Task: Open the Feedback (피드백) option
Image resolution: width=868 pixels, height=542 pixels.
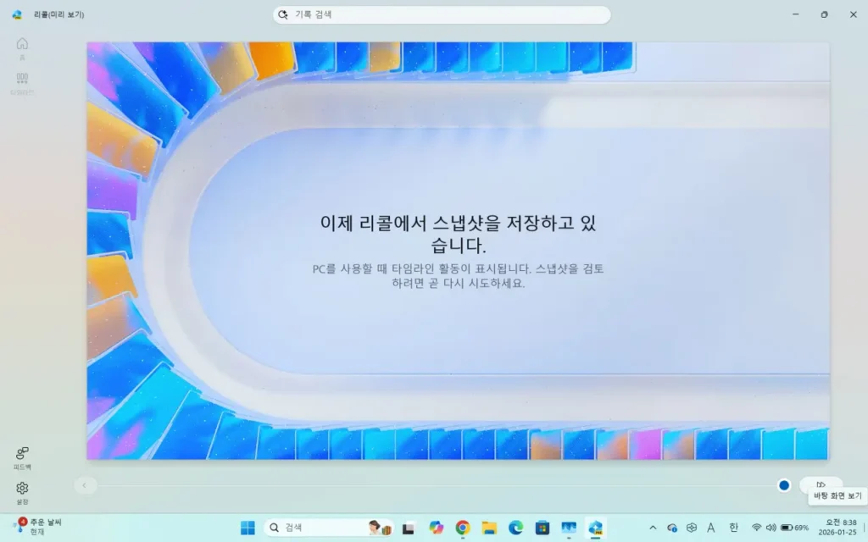Action: click(x=22, y=456)
